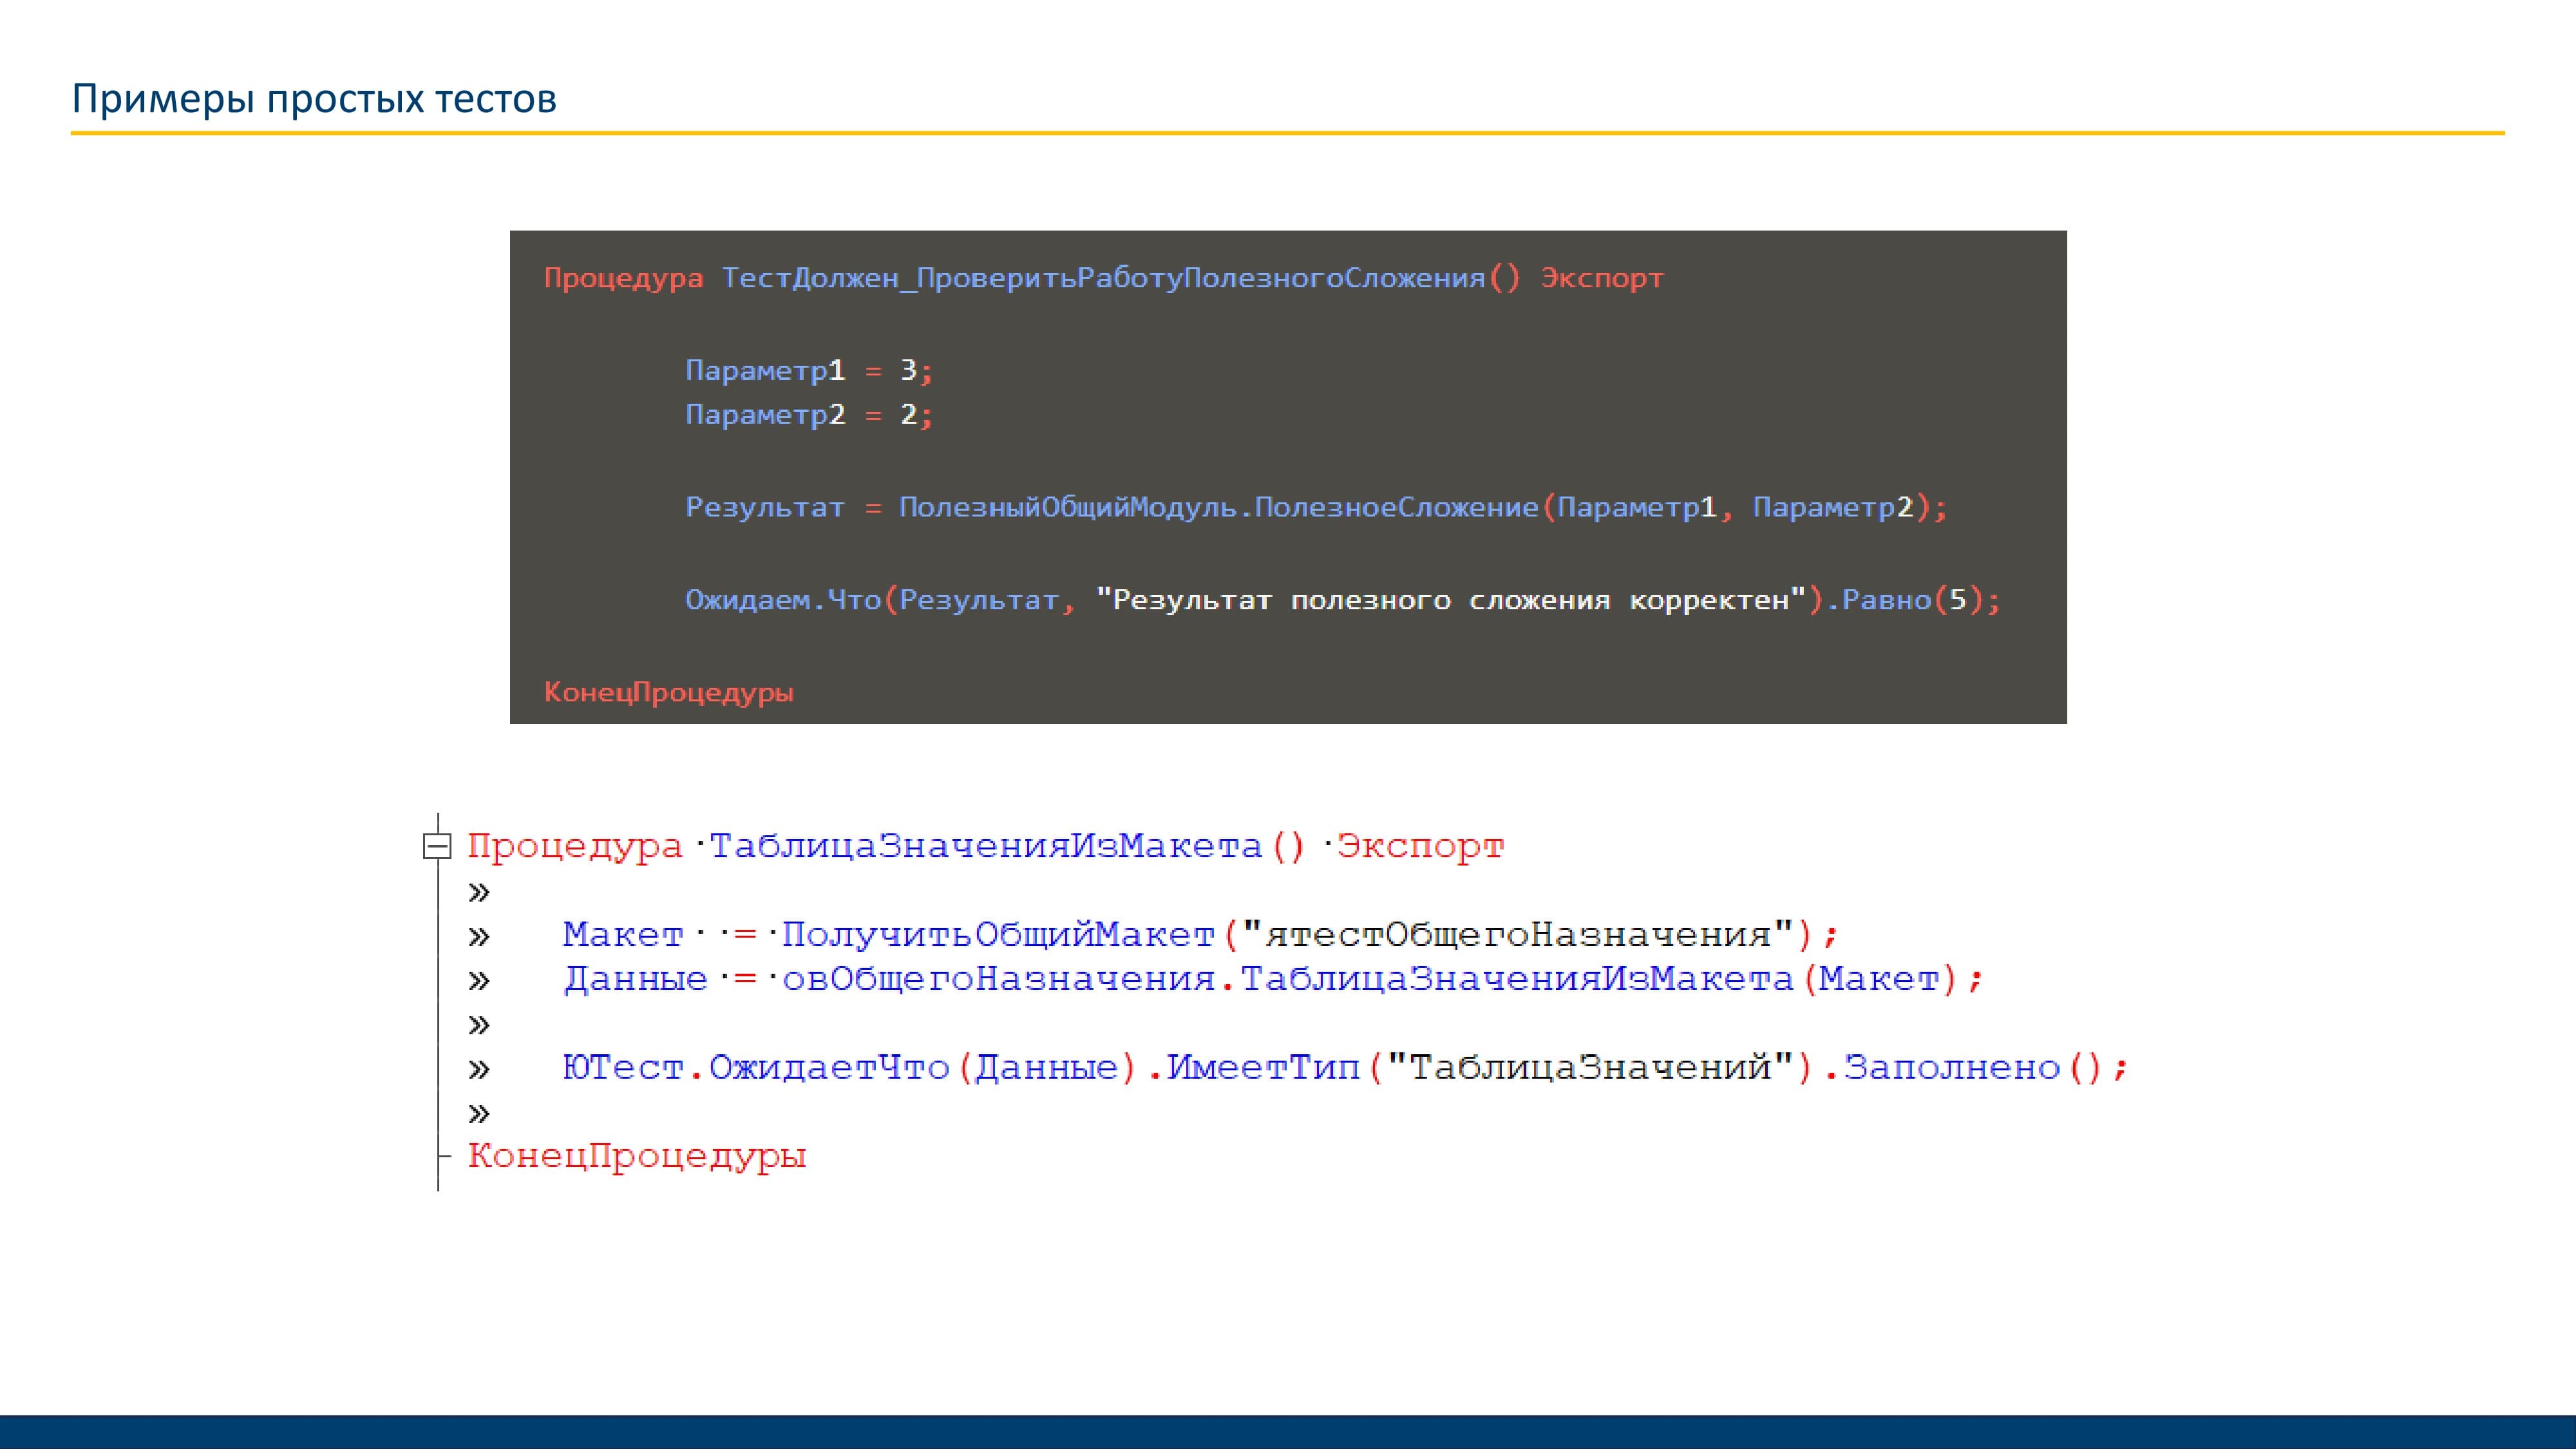This screenshot has width=2576, height=1449.
Task: Click the slide title Примеры простых тестов
Action: click(x=314, y=99)
